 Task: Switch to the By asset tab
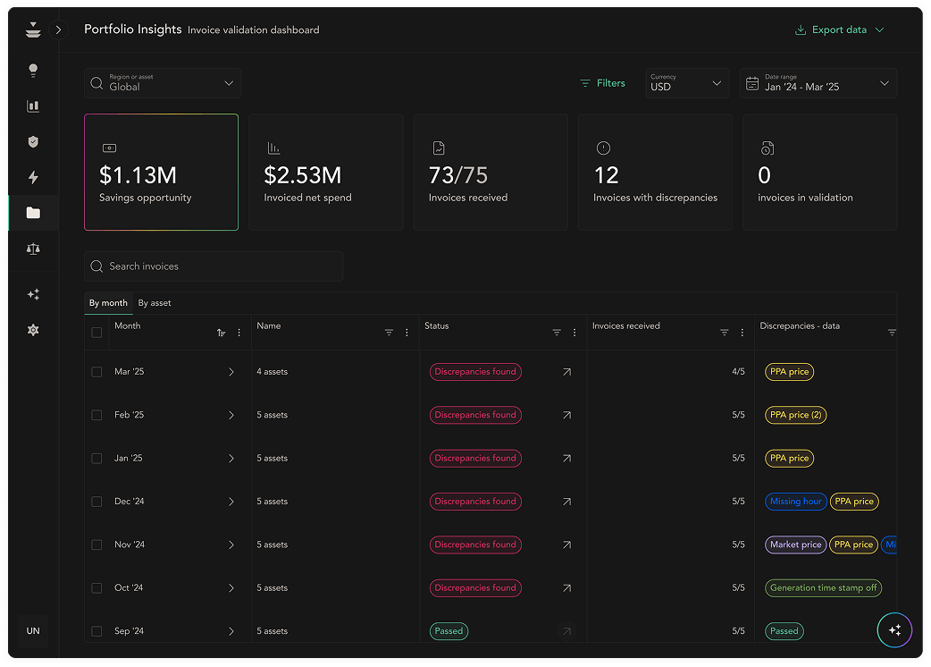click(x=155, y=303)
